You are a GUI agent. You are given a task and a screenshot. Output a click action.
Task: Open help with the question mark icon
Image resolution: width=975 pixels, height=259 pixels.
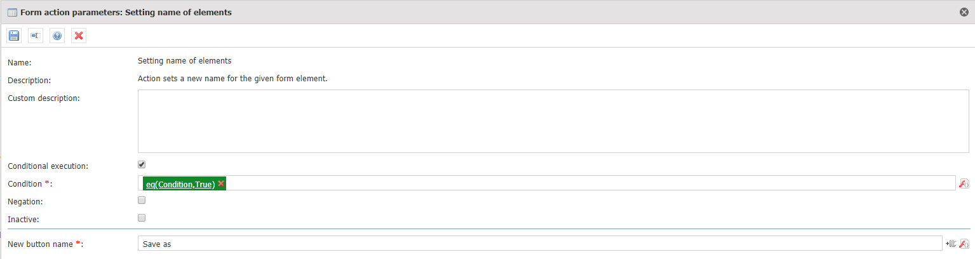[x=57, y=36]
